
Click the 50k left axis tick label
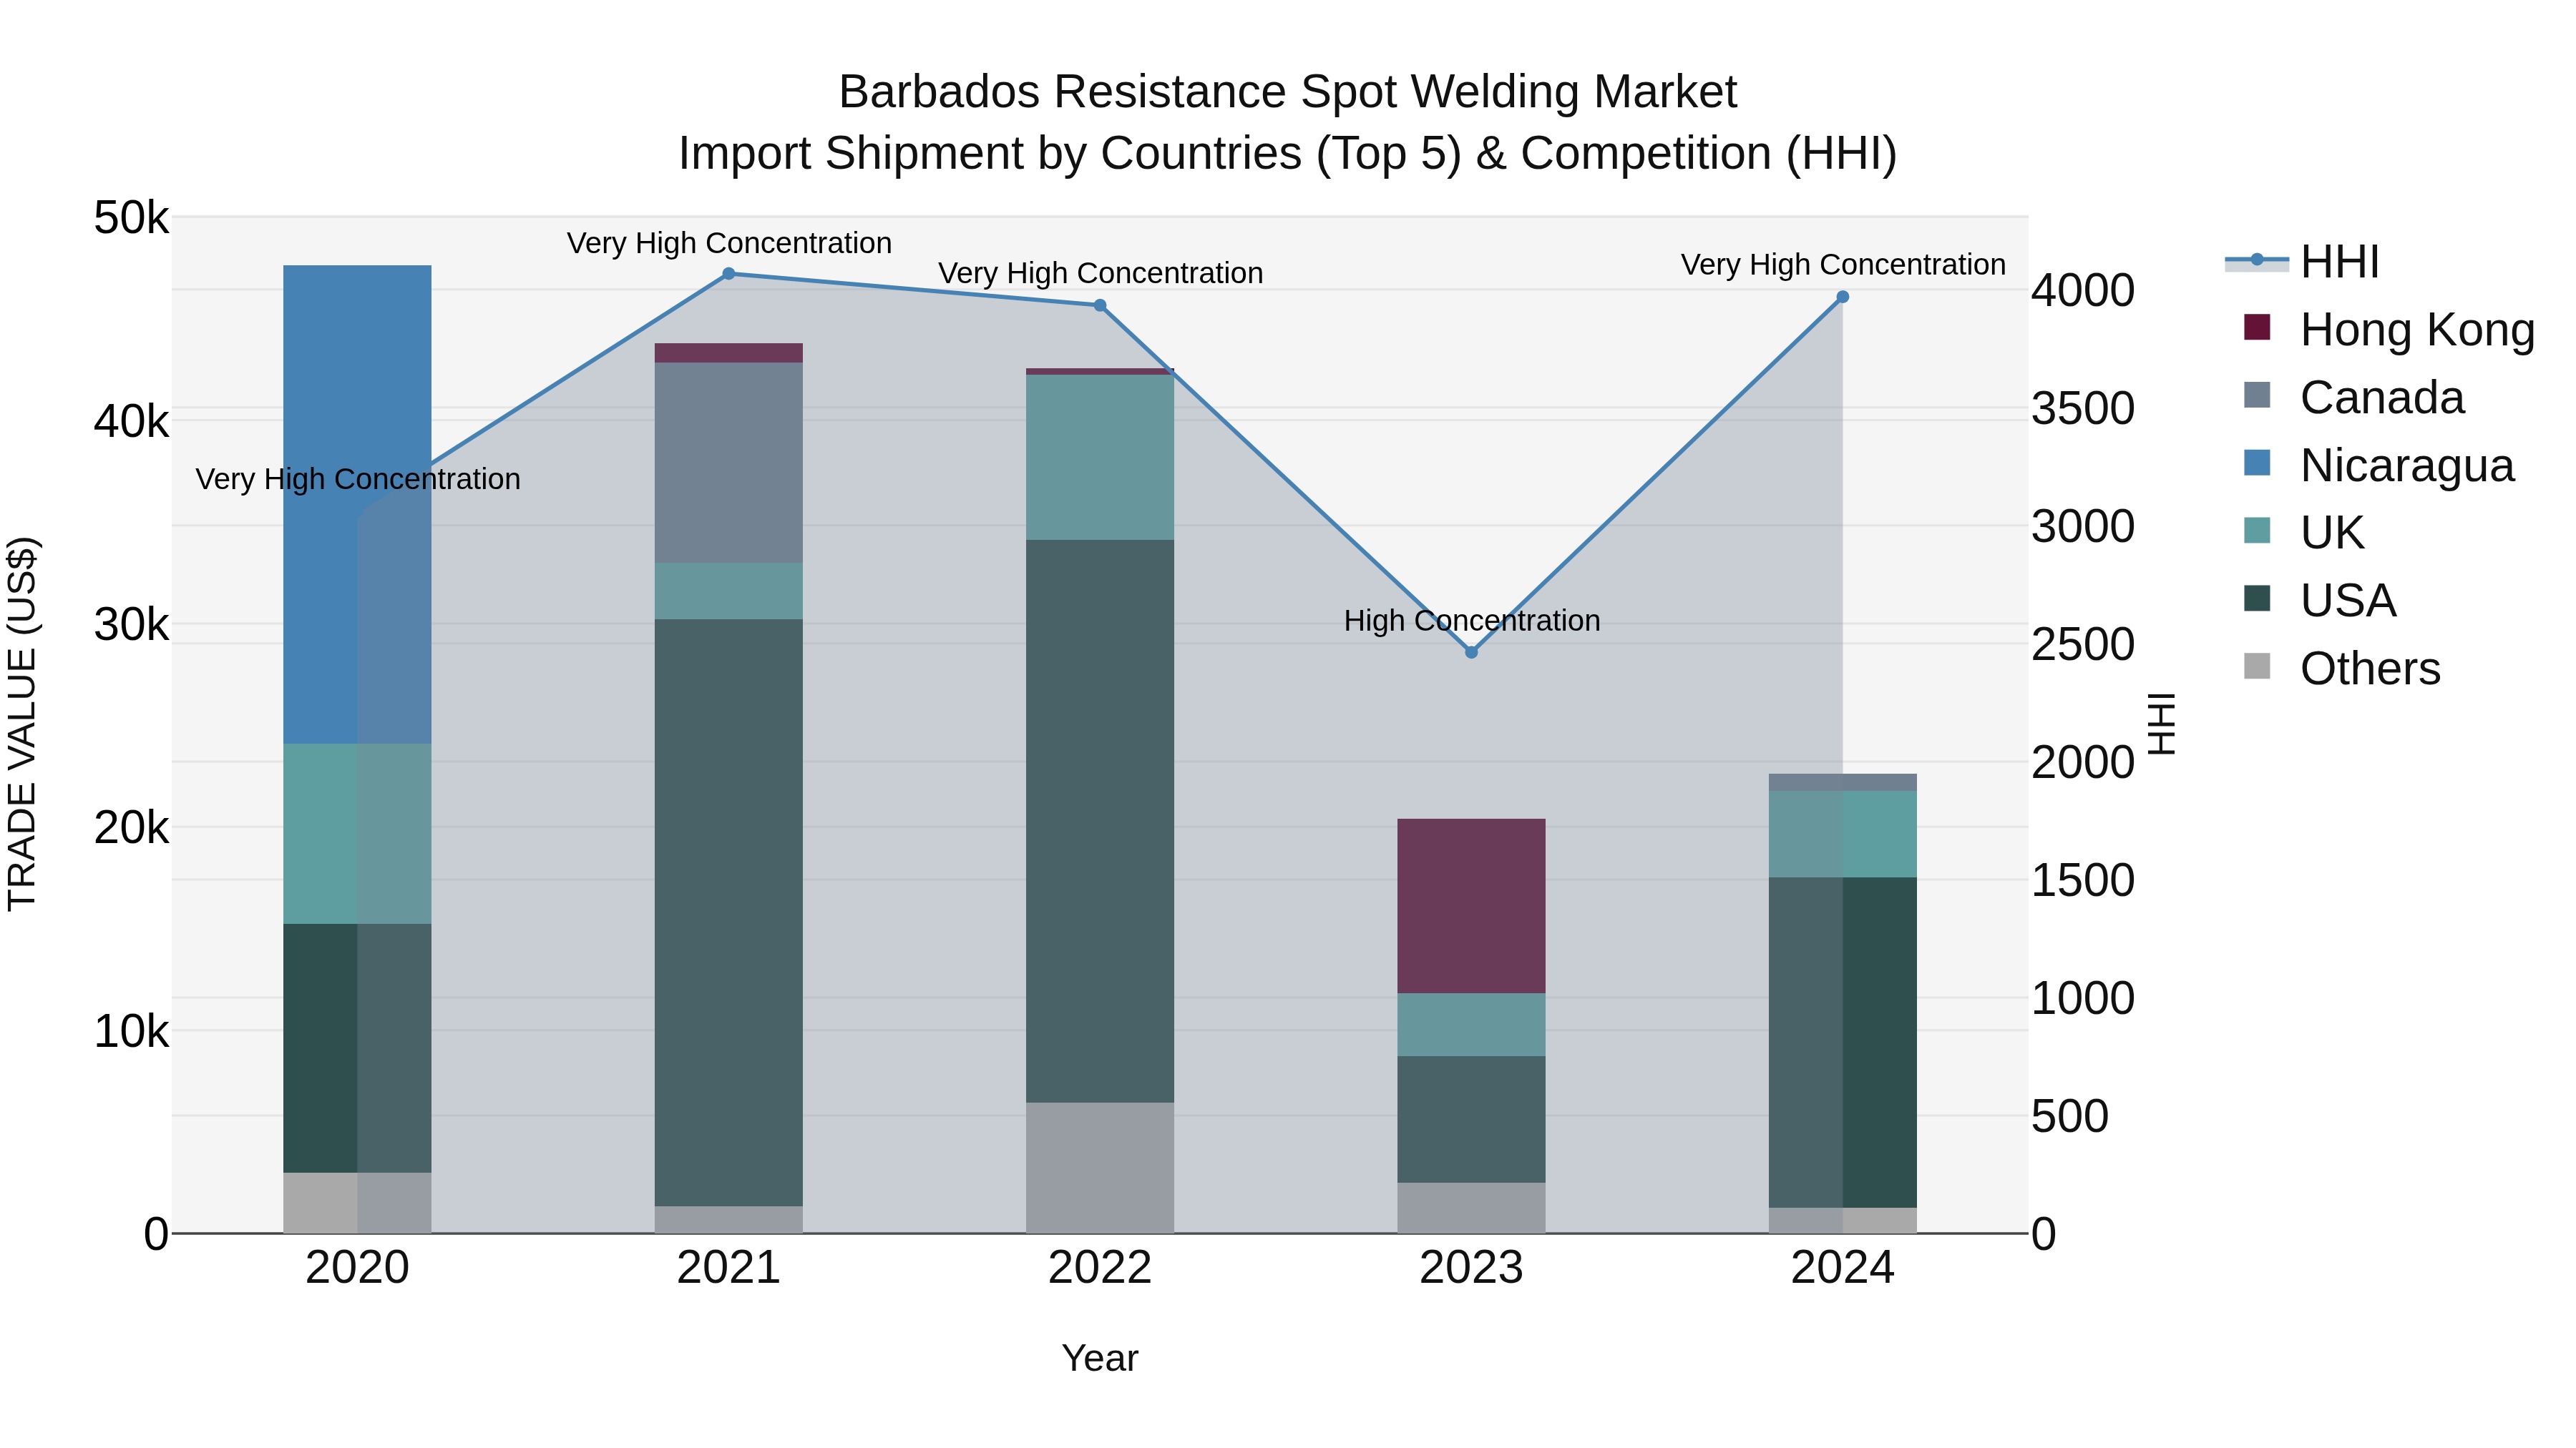pyautogui.click(x=131, y=218)
